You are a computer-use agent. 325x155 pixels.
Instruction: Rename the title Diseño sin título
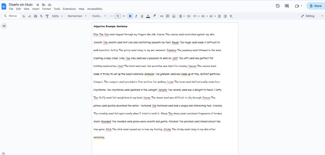(x=21, y=4)
